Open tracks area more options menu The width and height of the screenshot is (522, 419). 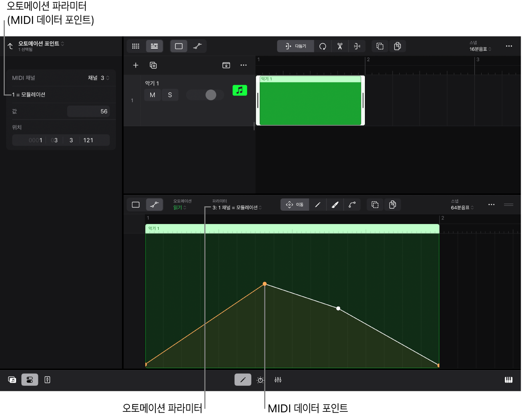tap(509, 46)
